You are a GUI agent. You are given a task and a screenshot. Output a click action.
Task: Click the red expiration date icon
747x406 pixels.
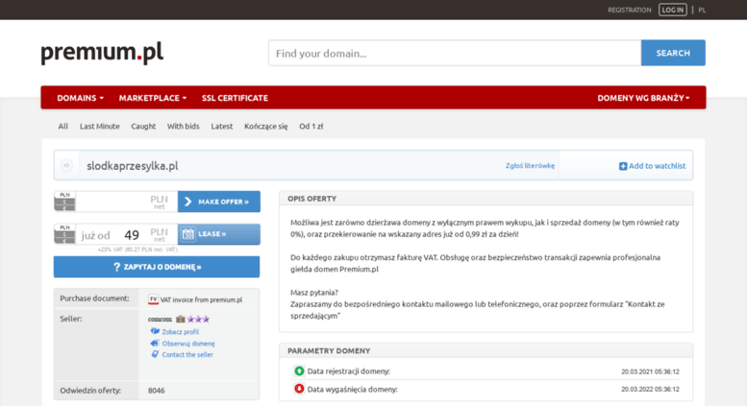(x=299, y=389)
